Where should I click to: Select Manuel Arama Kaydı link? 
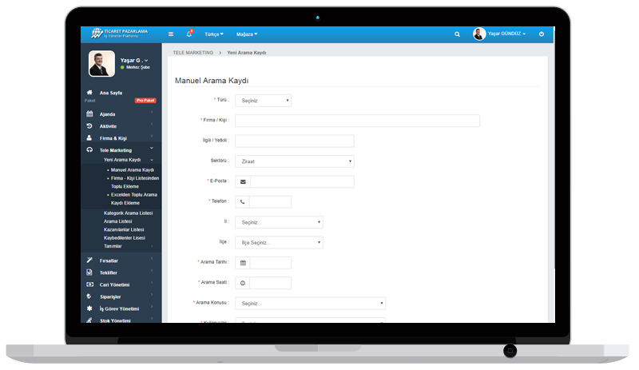click(133, 169)
